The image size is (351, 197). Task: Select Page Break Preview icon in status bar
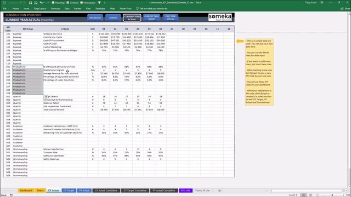tap(318, 195)
